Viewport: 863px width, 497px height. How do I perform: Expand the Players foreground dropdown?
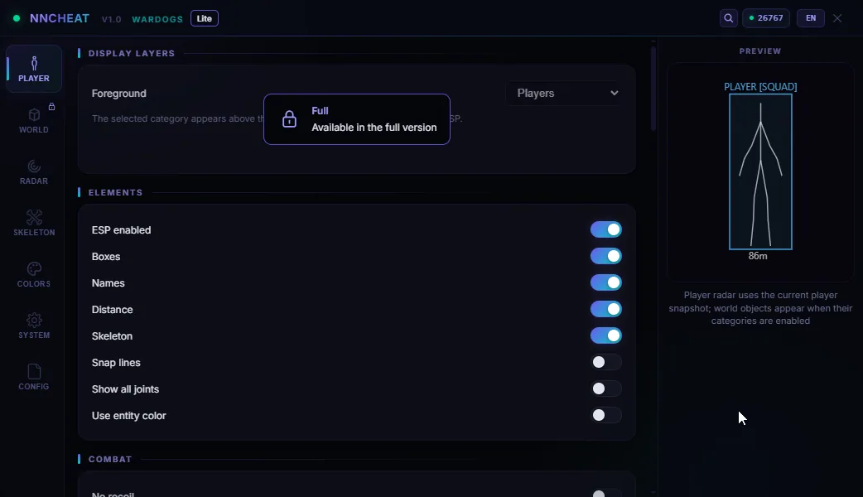coord(566,93)
